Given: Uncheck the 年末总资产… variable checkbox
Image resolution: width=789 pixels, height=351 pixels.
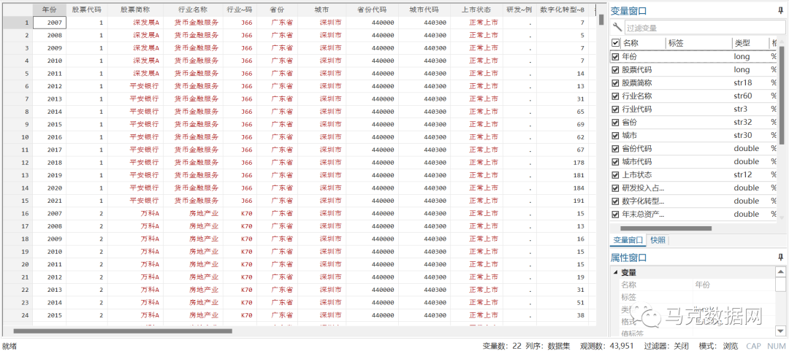Looking at the screenshot, I should click(615, 215).
